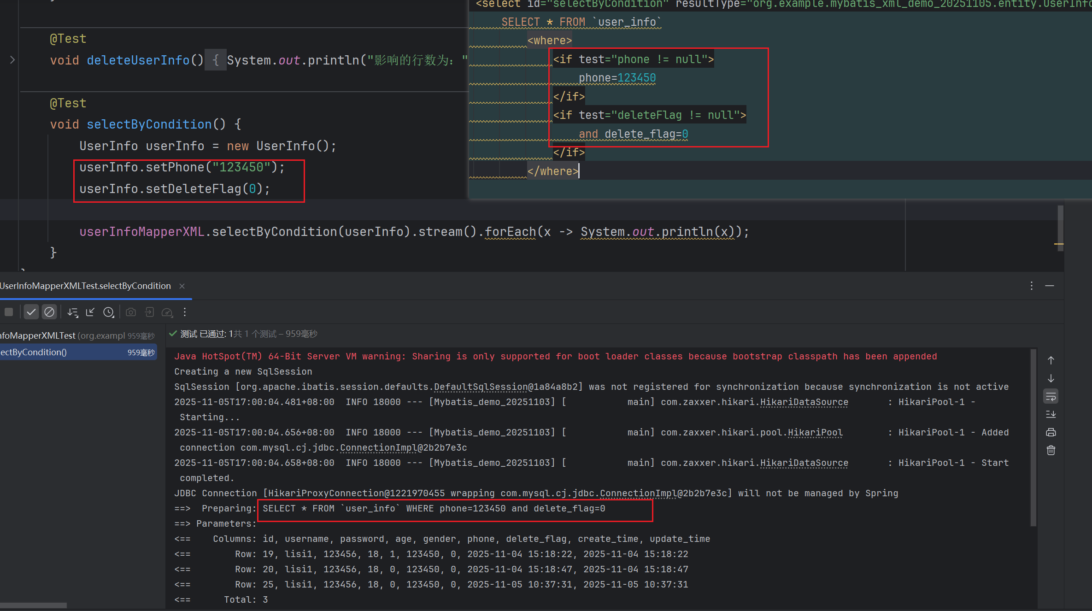Click the DefaultSqlSession link in console
This screenshot has height=611, width=1092.
(x=481, y=387)
